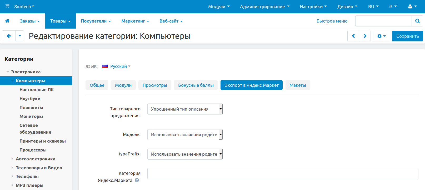Click the shopping cart storefront icon

coord(7,6)
